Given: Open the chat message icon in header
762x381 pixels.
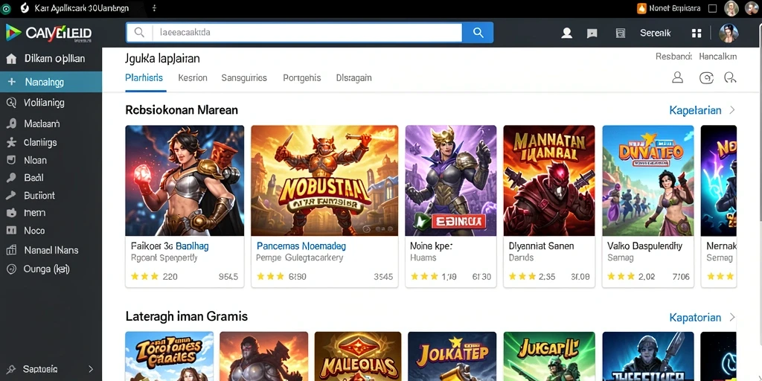Looking at the screenshot, I should (592, 33).
